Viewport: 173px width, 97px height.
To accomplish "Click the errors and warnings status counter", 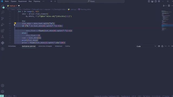I will pos(8,96).
